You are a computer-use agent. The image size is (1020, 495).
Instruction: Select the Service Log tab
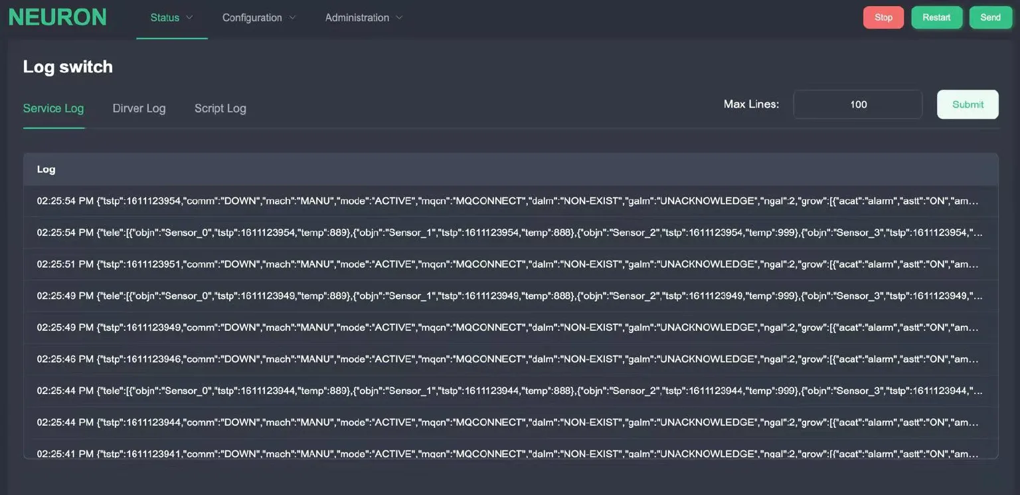pos(53,108)
